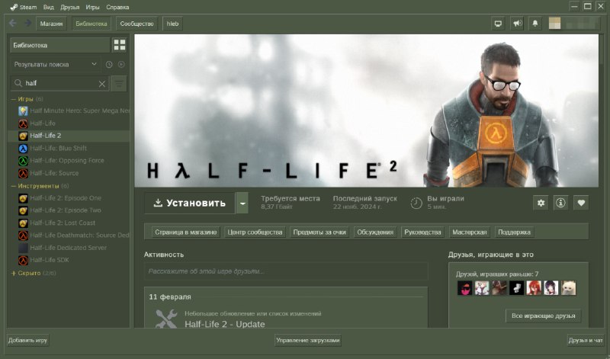The image size is (610, 359).
Task: Go forward with the right arrow
Action: (x=27, y=24)
